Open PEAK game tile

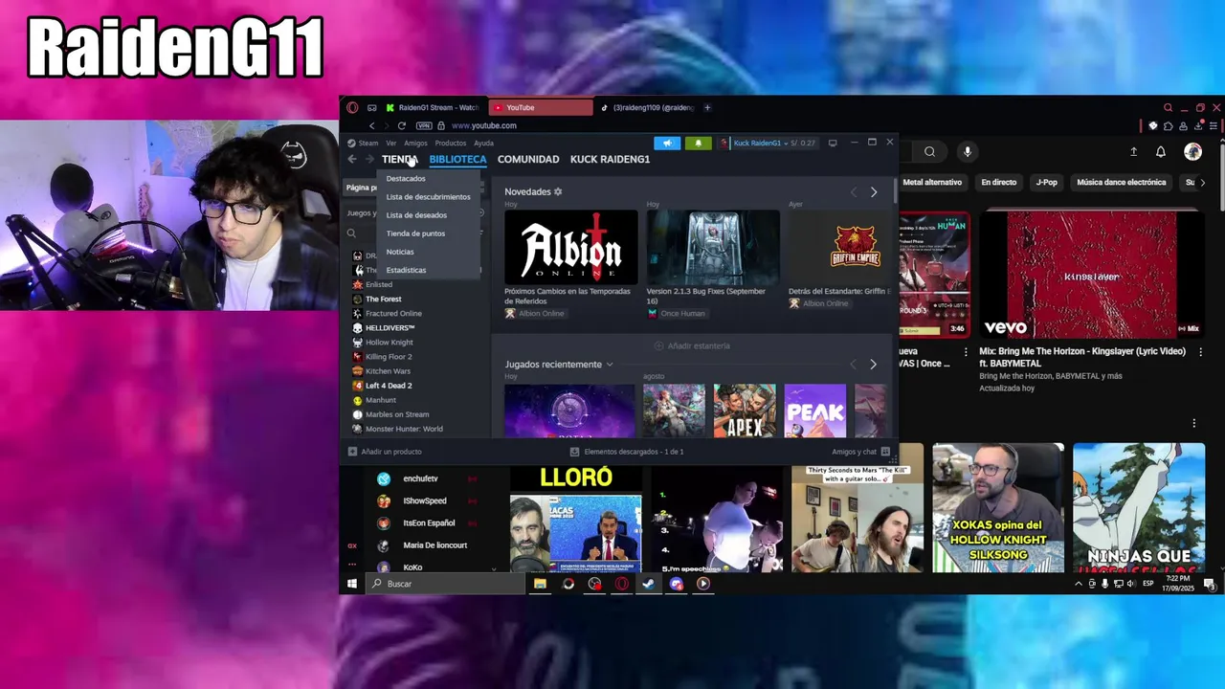[x=814, y=411]
